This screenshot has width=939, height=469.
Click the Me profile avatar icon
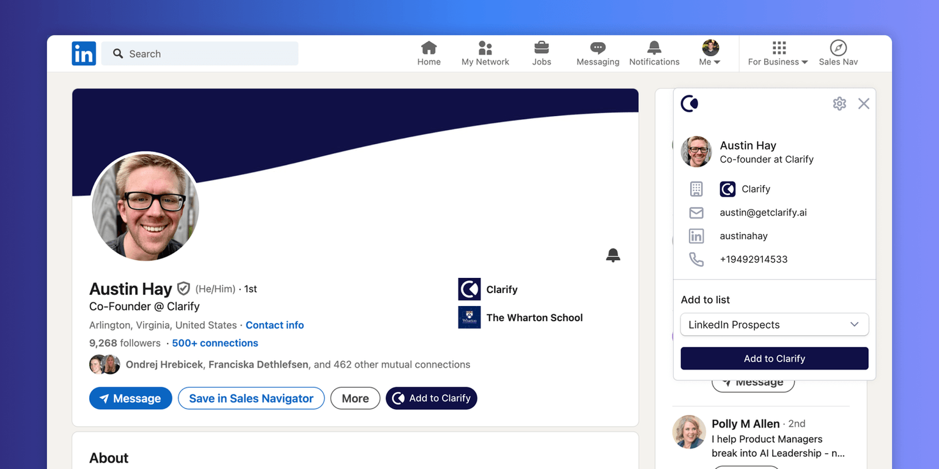click(x=710, y=48)
